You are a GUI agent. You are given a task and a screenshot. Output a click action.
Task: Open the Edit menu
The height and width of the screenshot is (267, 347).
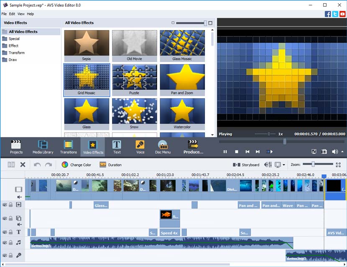pos(12,13)
